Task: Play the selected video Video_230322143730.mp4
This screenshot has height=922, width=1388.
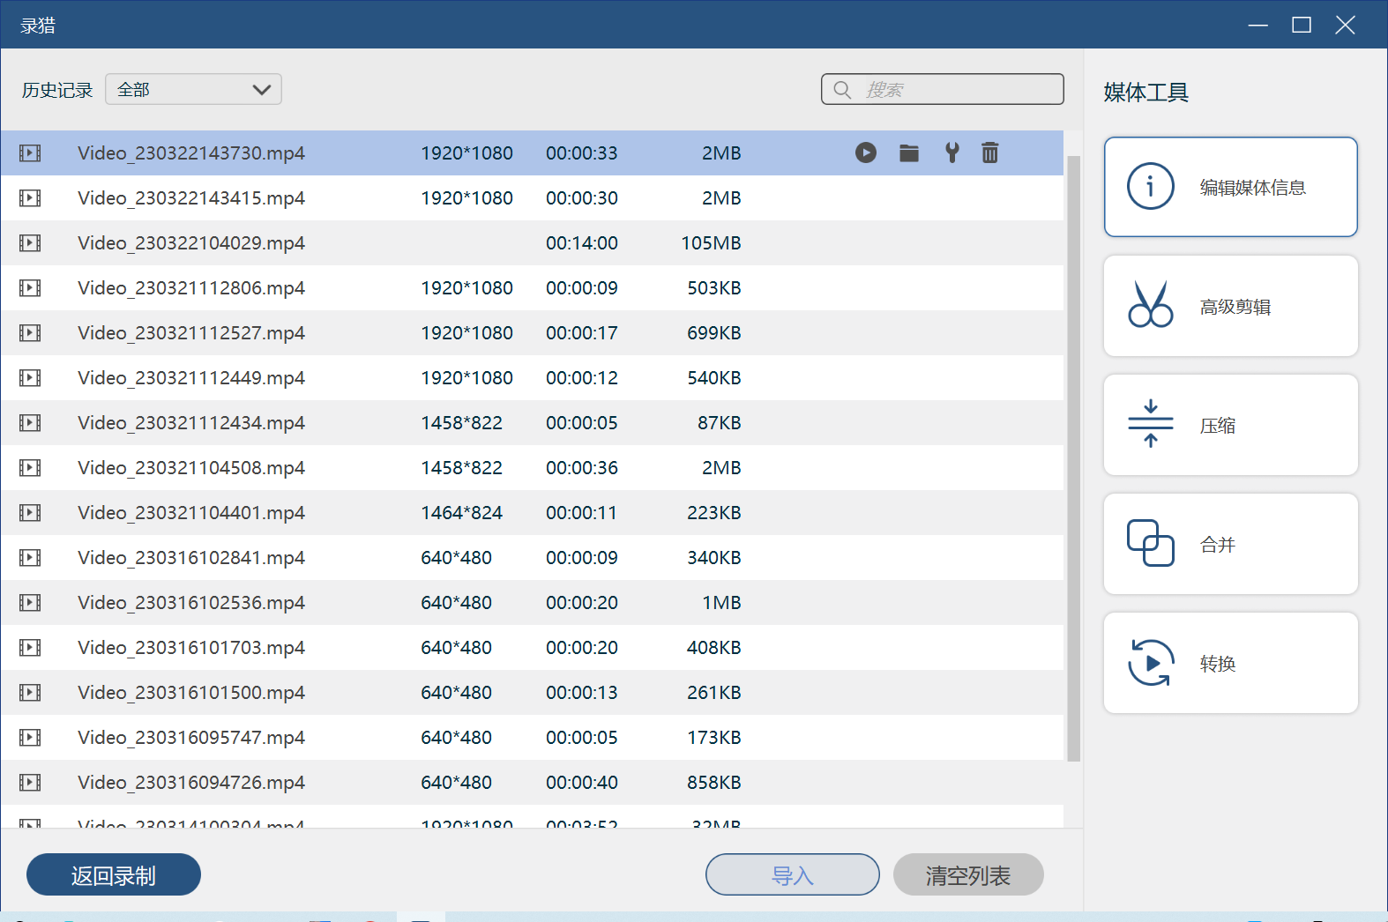Action: pyautogui.click(x=866, y=153)
